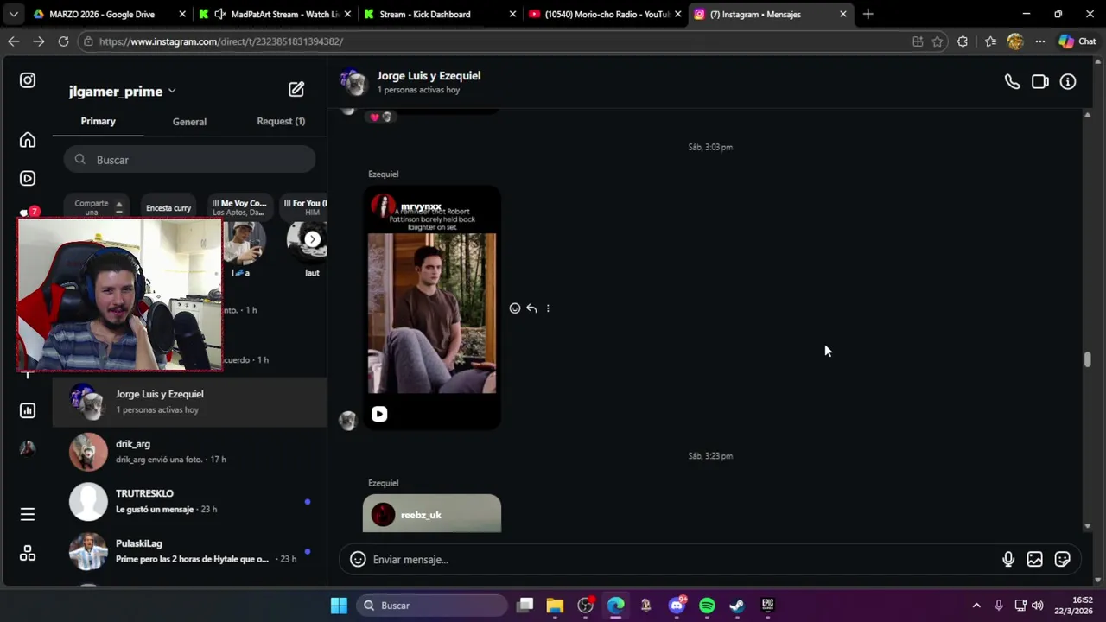Click the chat messages scrollbar thumb

click(1087, 359)
